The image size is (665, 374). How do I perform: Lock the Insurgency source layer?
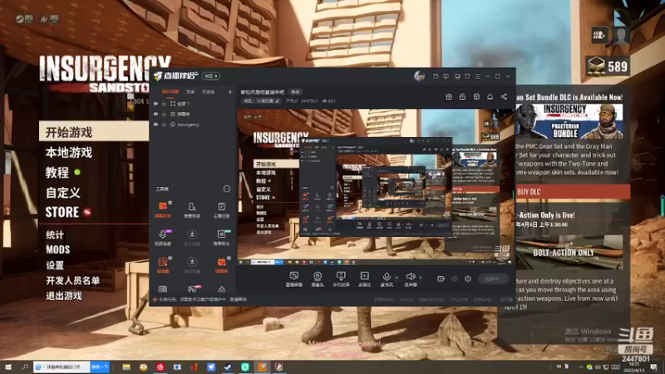[x=164, y=125]
